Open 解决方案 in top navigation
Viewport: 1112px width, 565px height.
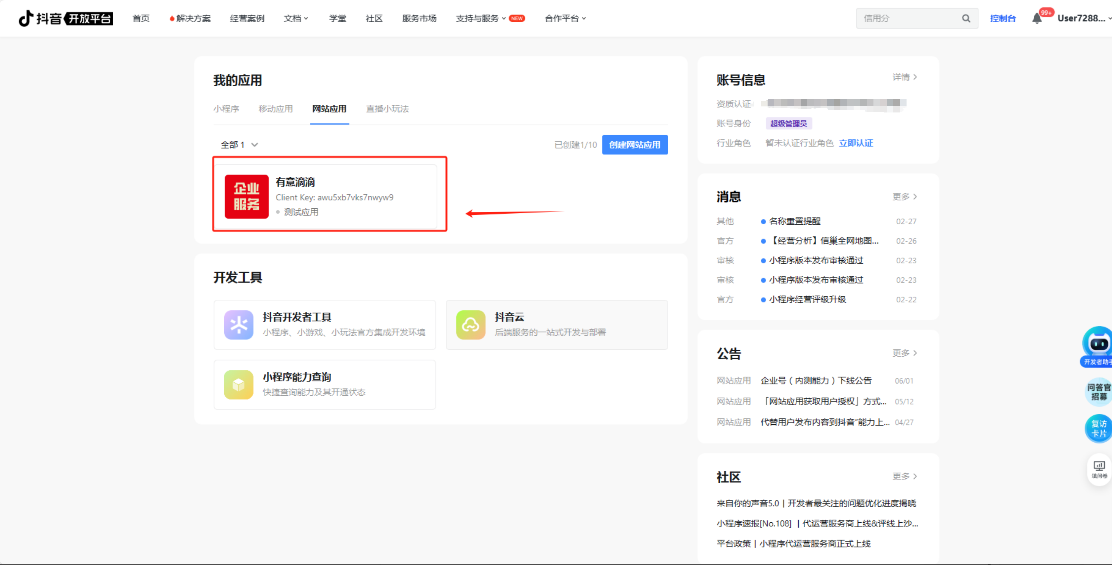[194, 18]
